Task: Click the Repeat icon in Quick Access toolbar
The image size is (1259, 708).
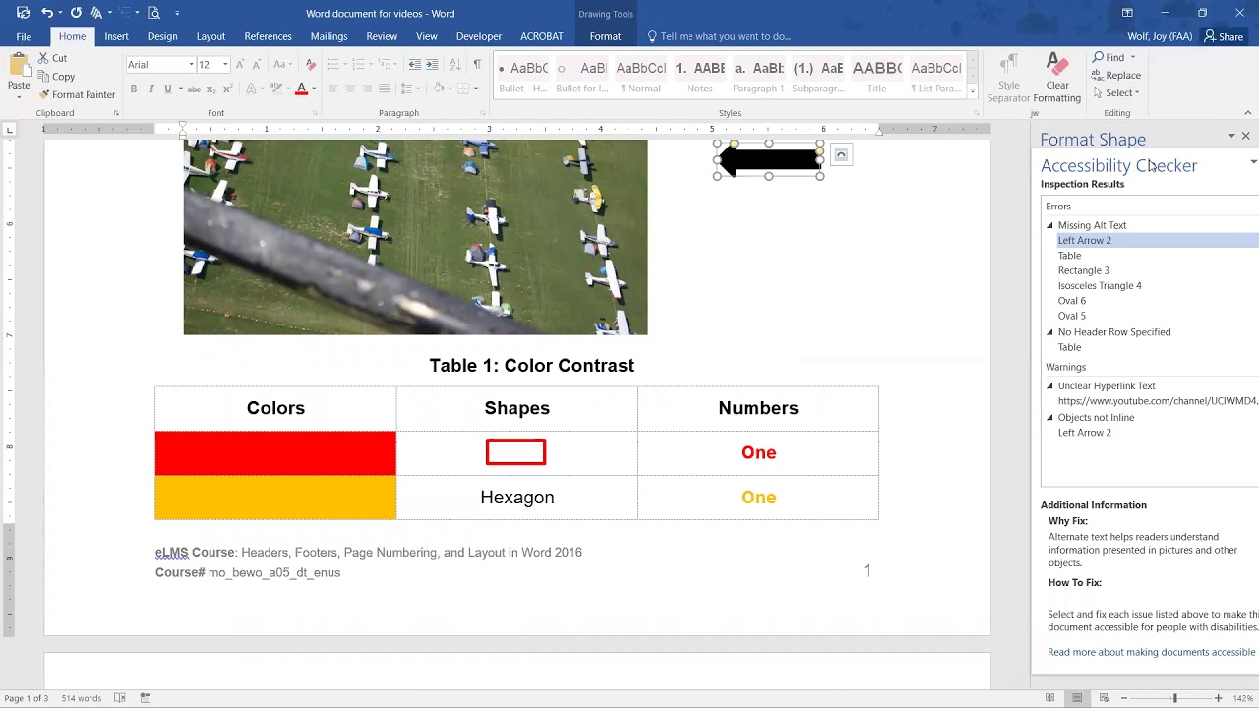Action: coord(76,13)
